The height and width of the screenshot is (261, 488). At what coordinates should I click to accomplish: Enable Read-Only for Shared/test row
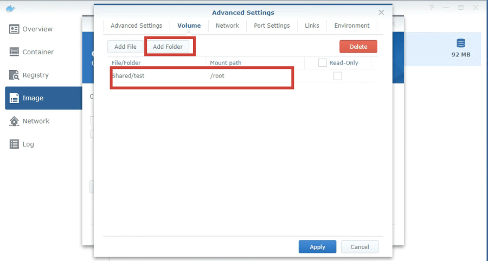point(337,76)
